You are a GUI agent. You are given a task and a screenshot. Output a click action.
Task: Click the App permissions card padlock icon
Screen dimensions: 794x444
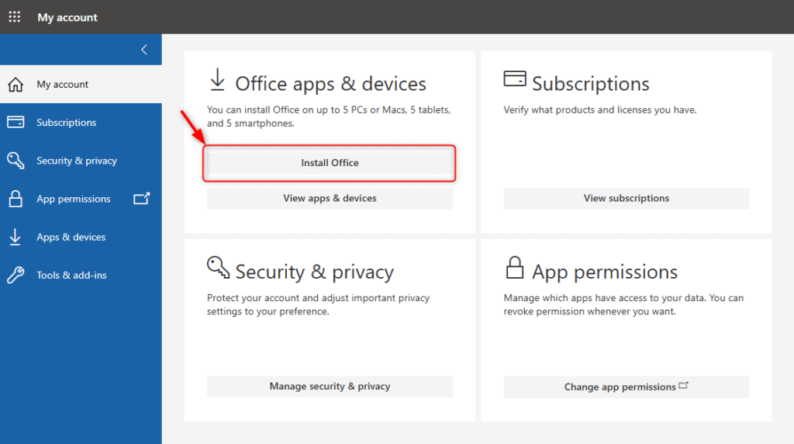point(515,267)
